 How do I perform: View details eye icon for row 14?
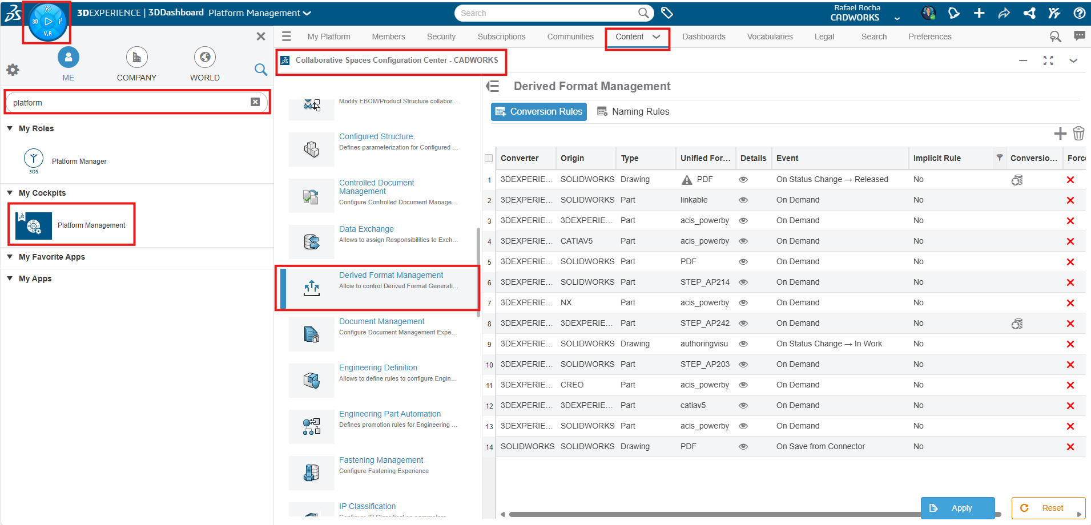click(x=743, y=446)
